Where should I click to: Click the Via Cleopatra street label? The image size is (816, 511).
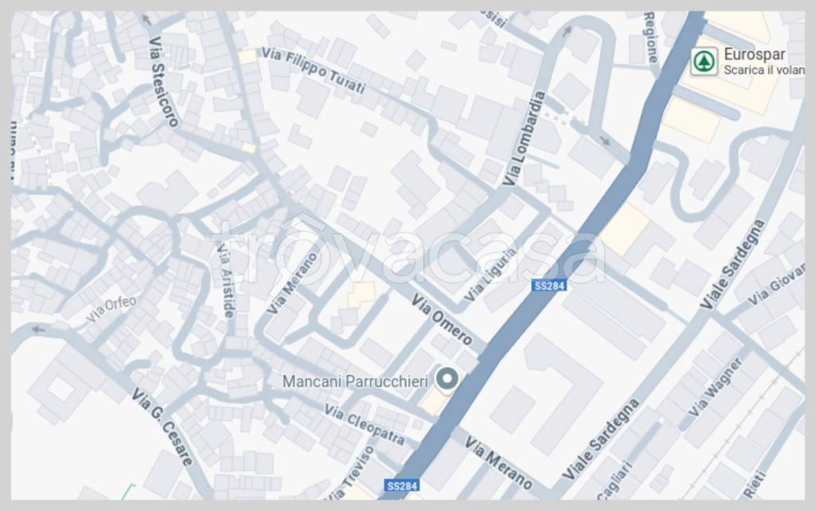pyautogui.click(x=364, y=425)
